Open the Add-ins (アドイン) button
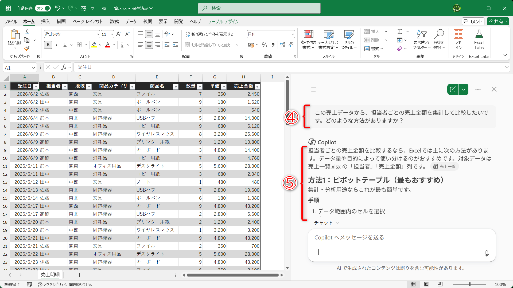The image size is (513, 288). (x=458, y=40)
